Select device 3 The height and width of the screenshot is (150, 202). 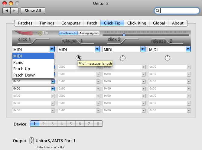[x=53, y=124]
